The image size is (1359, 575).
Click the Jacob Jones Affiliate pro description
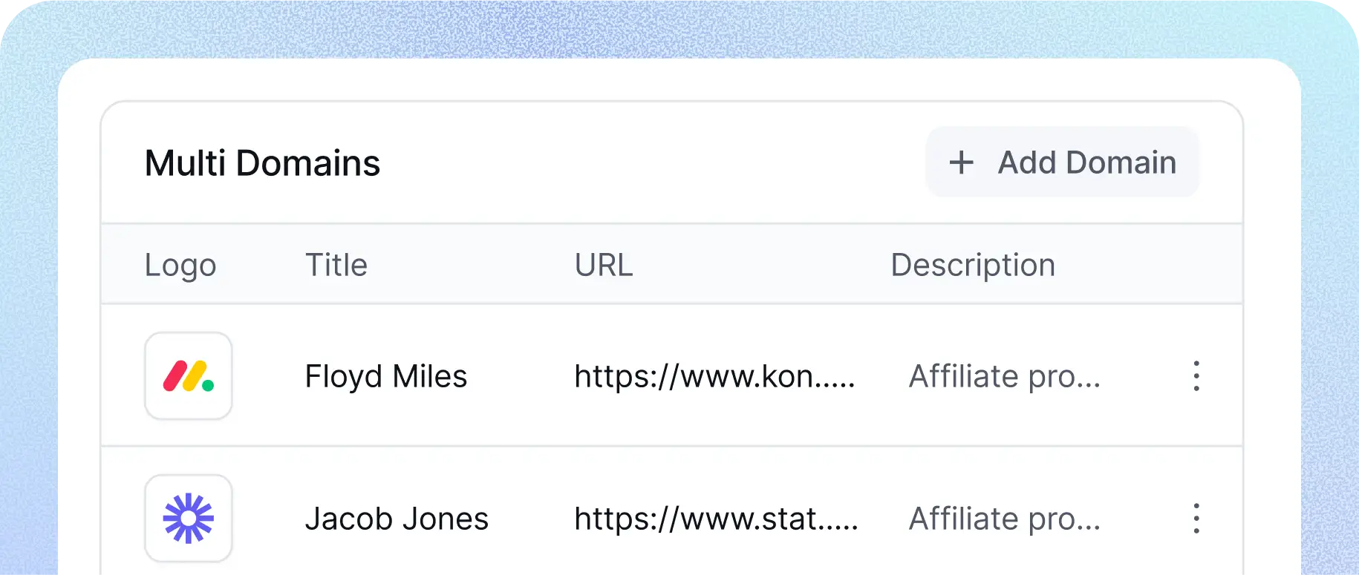1004,519
